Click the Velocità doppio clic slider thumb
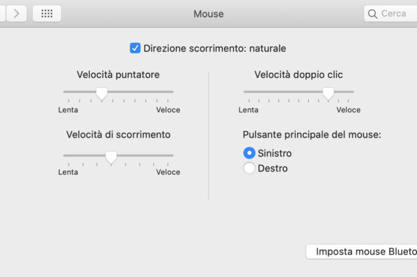Screen dimensions: 417x277 pos(328,93)
